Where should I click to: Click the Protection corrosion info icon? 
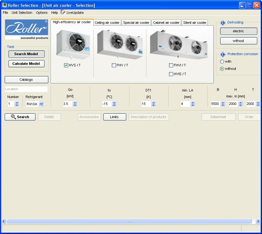223,54
